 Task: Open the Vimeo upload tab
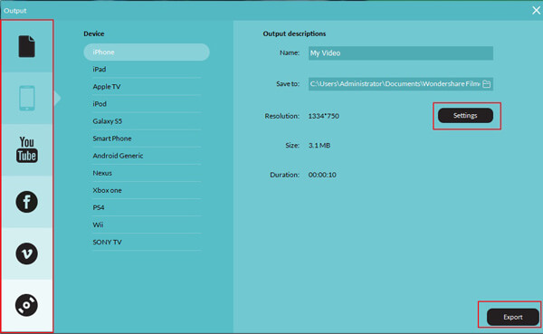26,253
